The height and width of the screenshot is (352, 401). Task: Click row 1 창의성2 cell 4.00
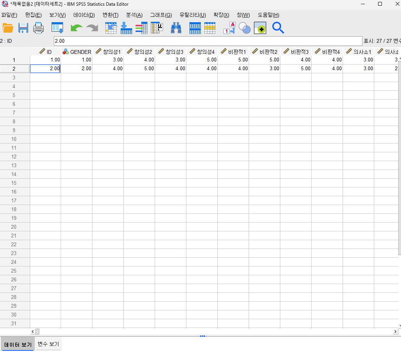point(139,60)
